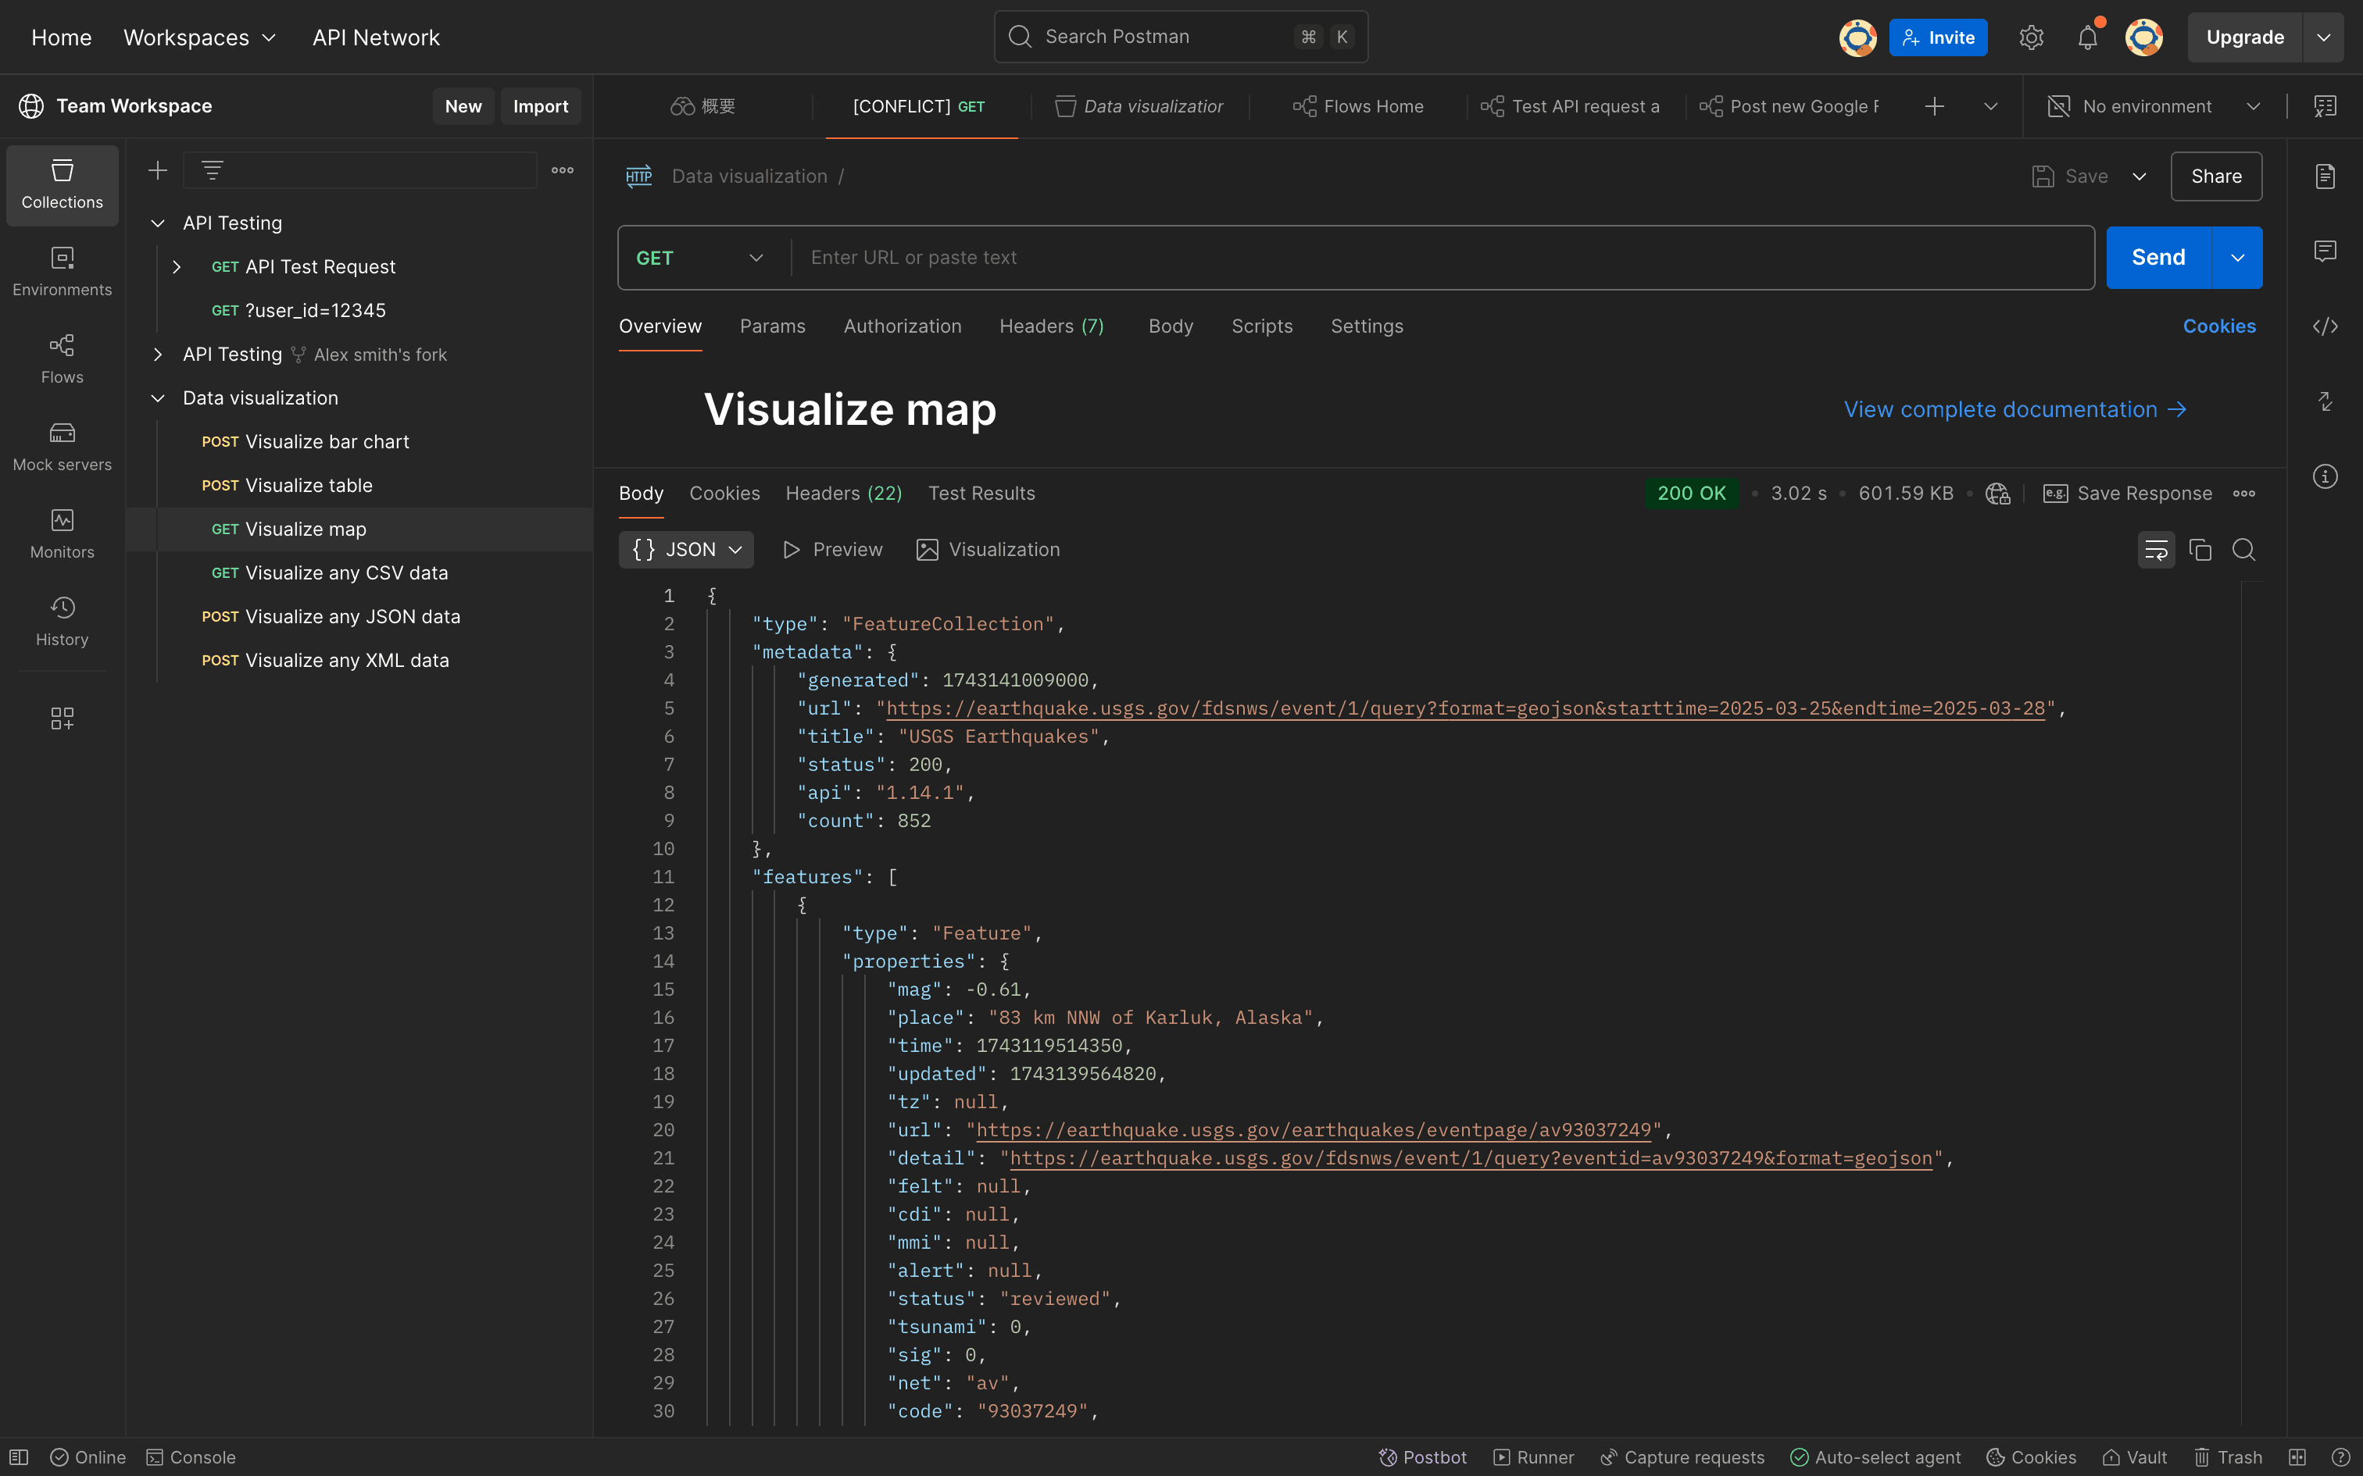Toggle the two-pane layout in status bar
Screen dimensions: 2363x1476
[x=2297, y=1456]
